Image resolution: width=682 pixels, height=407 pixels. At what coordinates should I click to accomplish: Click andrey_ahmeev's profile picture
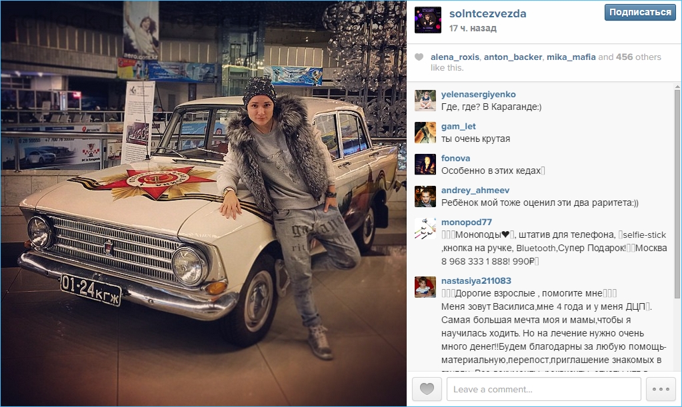425,197
